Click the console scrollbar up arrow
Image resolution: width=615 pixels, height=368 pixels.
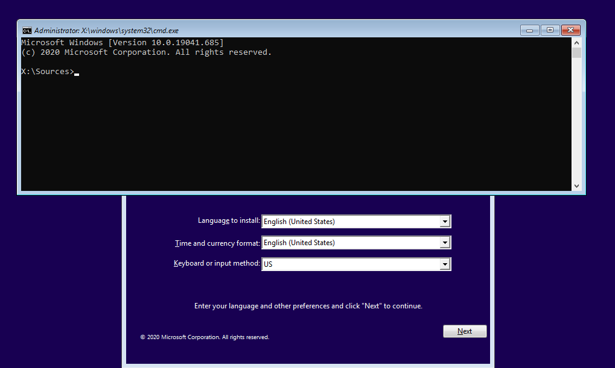[x=576, y=43]
